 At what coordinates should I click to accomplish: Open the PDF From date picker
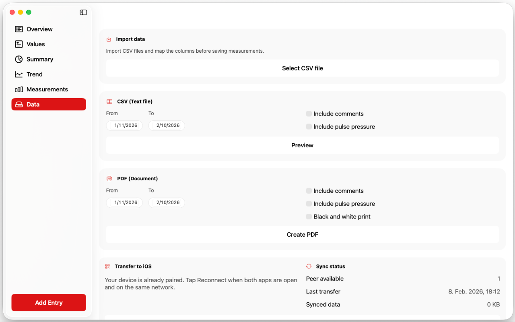(125, 202)
